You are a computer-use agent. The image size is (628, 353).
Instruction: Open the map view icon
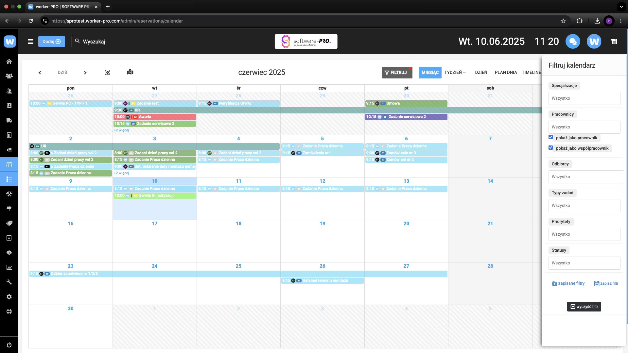tap(130, 72)
